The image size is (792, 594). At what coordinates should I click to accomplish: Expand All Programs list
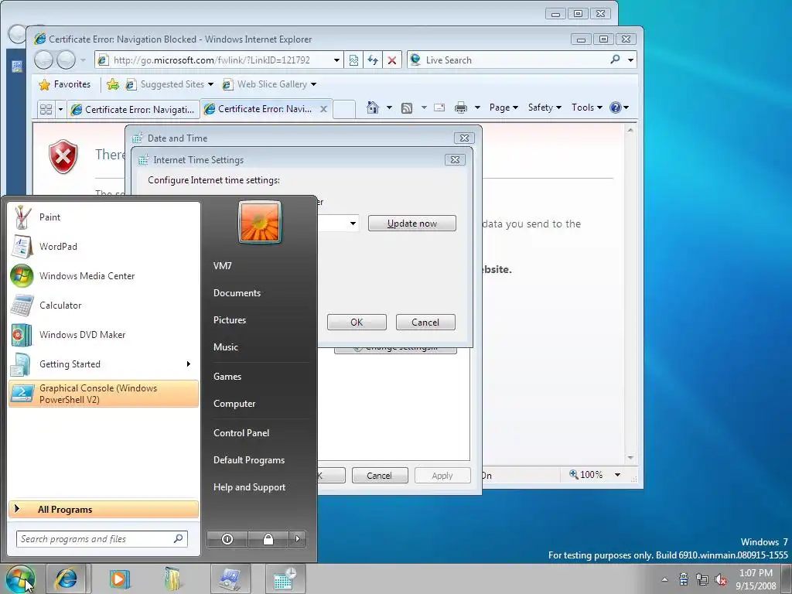(x=104, y=509)
